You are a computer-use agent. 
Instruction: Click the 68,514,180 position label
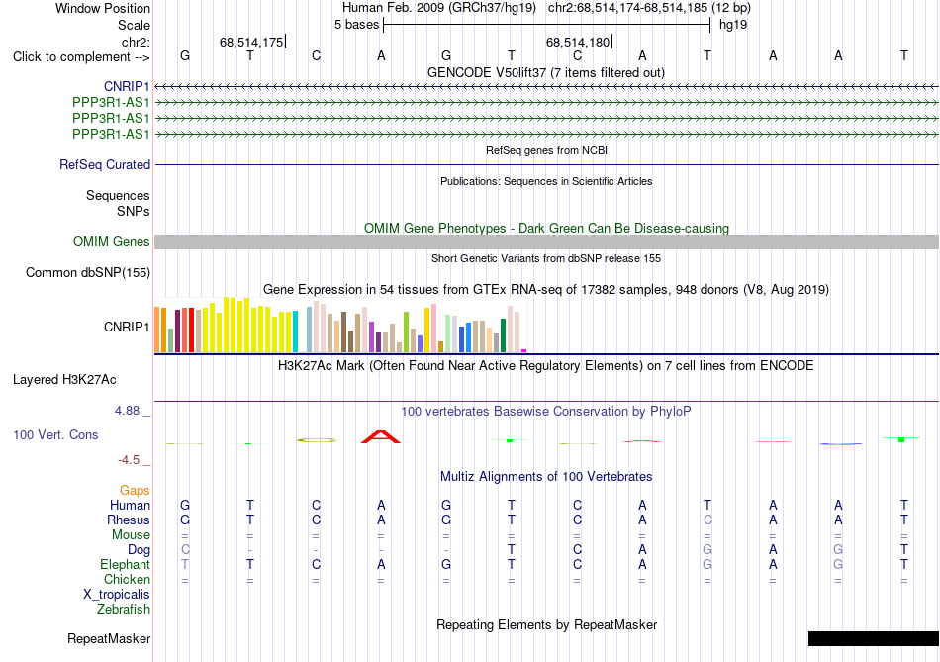(x=578, y=42)
